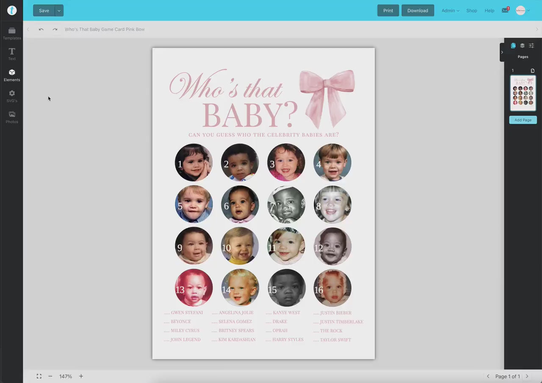Select baby photo number 7
The width and height of the screenshot is (542, 383).
286,204
